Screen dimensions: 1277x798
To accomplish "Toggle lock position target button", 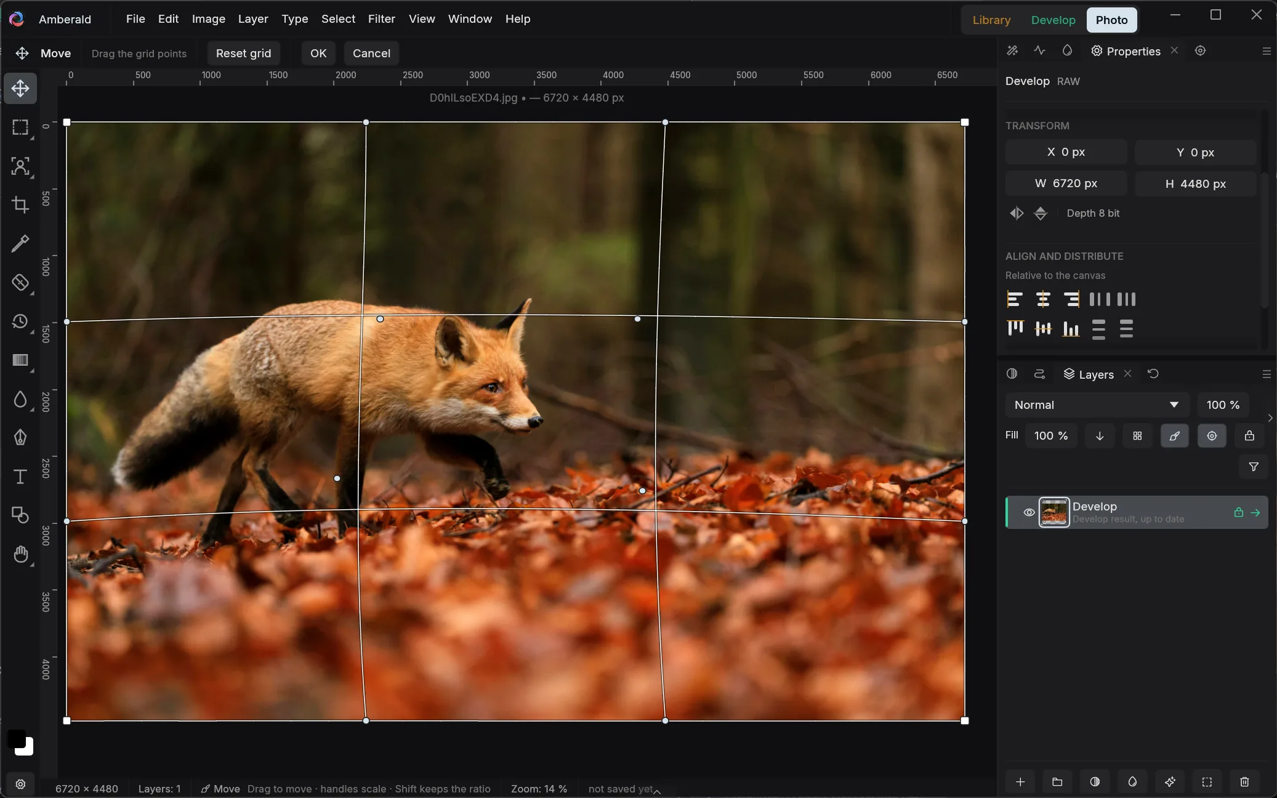I will pos(1212,436).
